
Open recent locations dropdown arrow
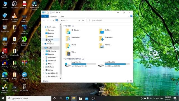pos(51,20)
